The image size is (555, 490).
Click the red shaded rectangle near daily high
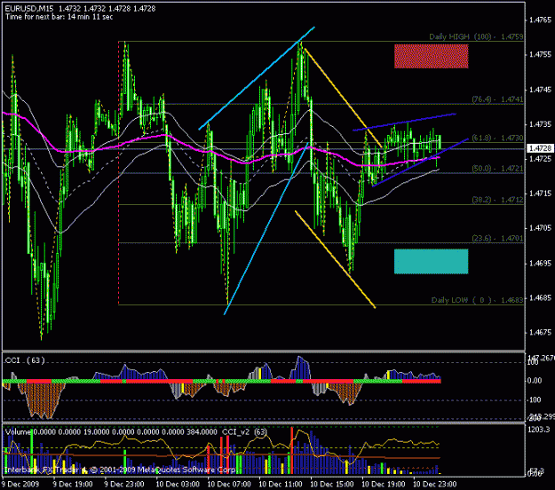[431, 56]
